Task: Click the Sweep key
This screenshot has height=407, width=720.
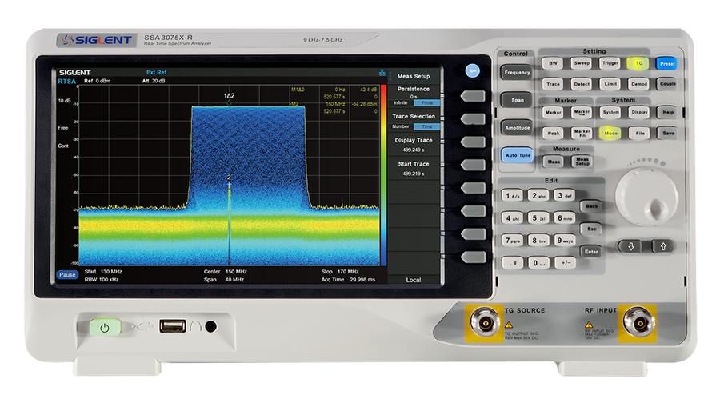Action: click(x=582, y=63)
